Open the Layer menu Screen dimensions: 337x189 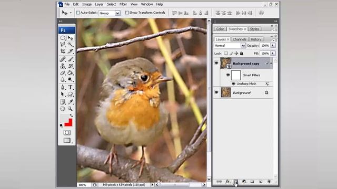click(x=99, y=4)
